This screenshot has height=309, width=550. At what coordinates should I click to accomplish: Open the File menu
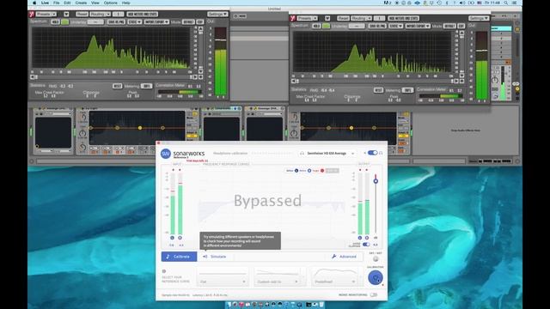56,3
